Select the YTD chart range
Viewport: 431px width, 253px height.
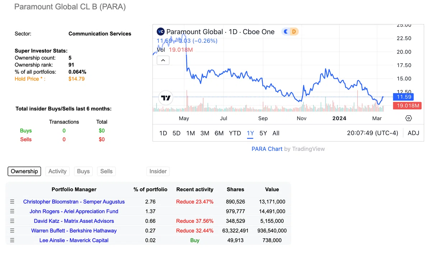tap(235, 133)
